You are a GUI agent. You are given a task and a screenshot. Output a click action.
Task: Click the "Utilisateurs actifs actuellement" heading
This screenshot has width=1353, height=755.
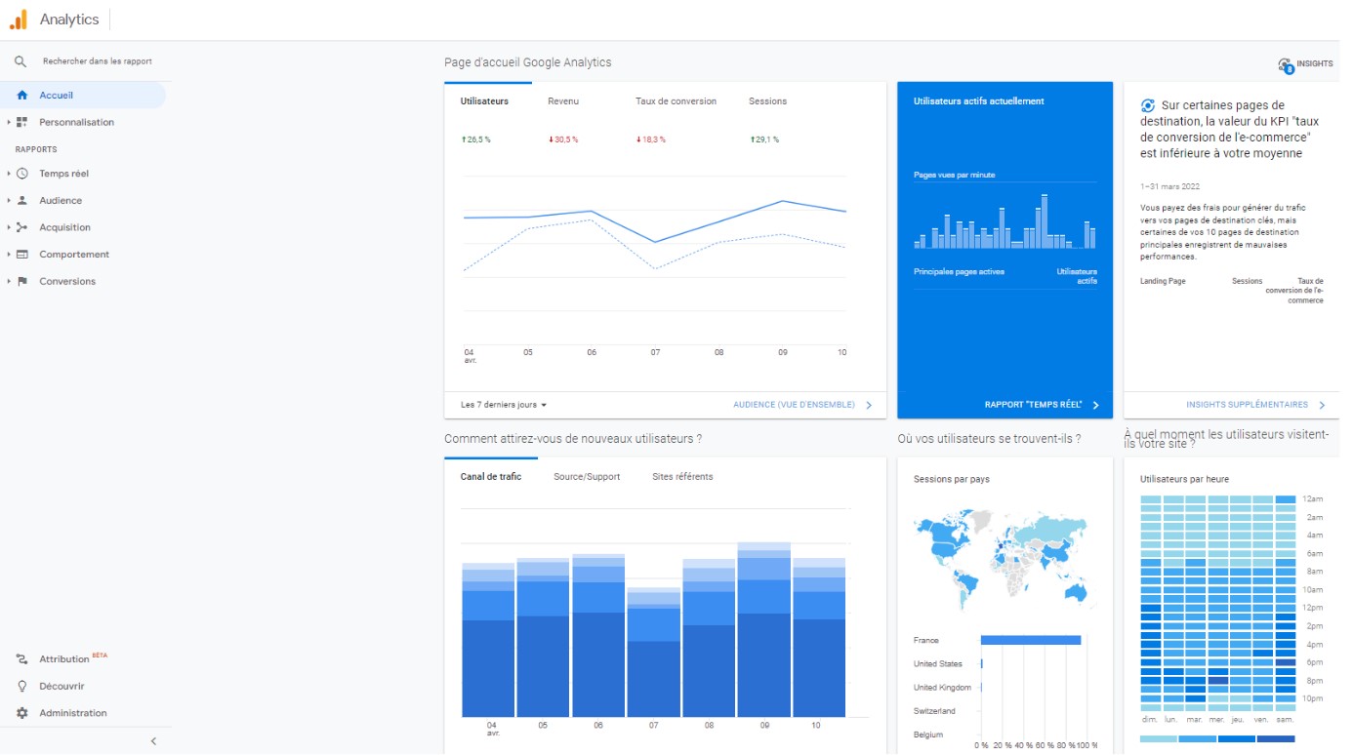pyautogui.click(x=979, y=101)
